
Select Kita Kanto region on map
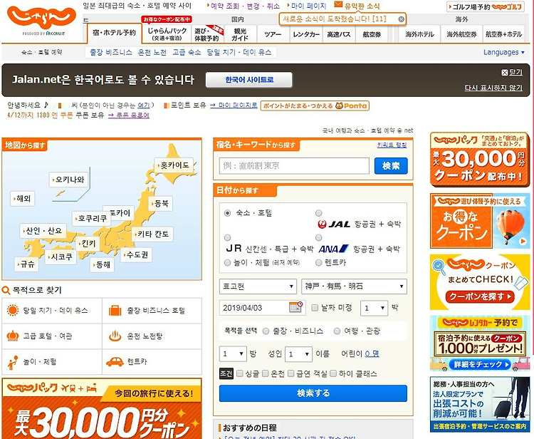[x=152, y=234]
